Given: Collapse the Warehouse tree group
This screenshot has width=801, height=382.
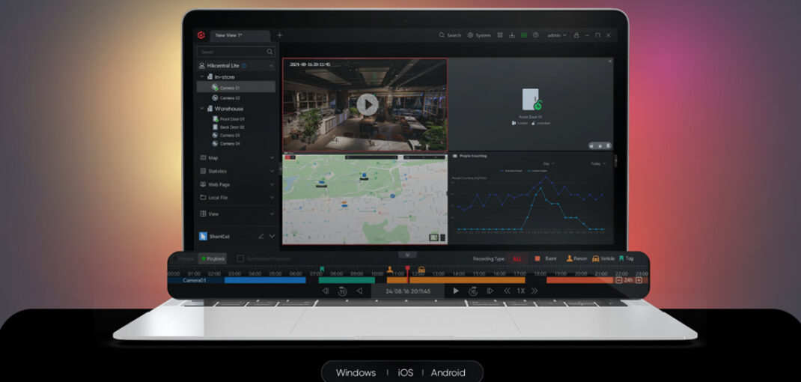Looking at the screenshot, I should (x=201, y=109).
